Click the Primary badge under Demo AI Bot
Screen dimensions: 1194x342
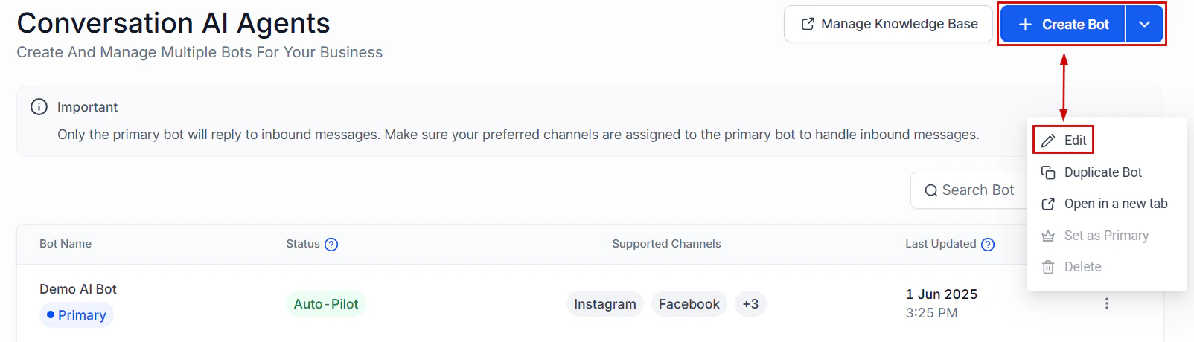point(77,315)
